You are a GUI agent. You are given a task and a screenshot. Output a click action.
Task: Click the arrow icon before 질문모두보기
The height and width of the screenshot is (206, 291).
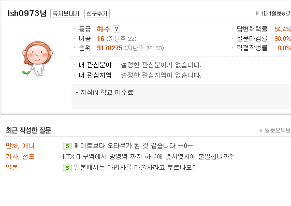click(261, 130)
